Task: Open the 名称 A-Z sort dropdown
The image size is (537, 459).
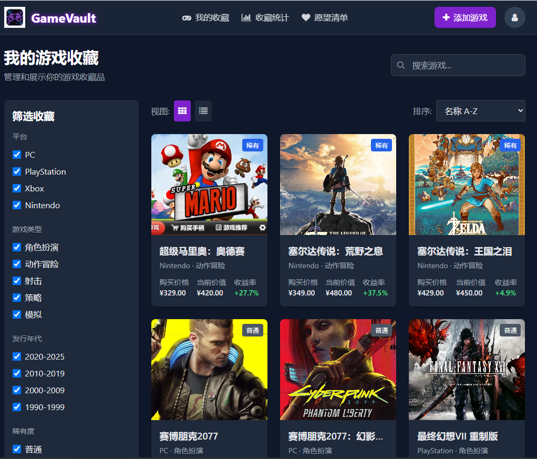Action: [x=480, y=111]
